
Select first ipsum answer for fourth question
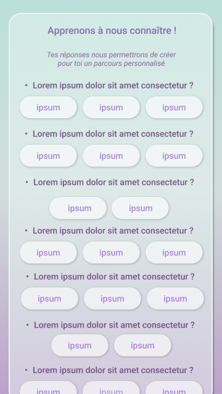(x=48, y=252)
